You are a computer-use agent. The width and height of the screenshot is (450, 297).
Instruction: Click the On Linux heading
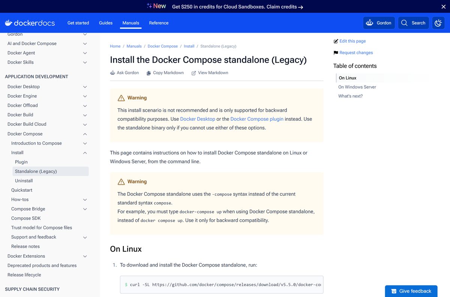coord(126,249)
